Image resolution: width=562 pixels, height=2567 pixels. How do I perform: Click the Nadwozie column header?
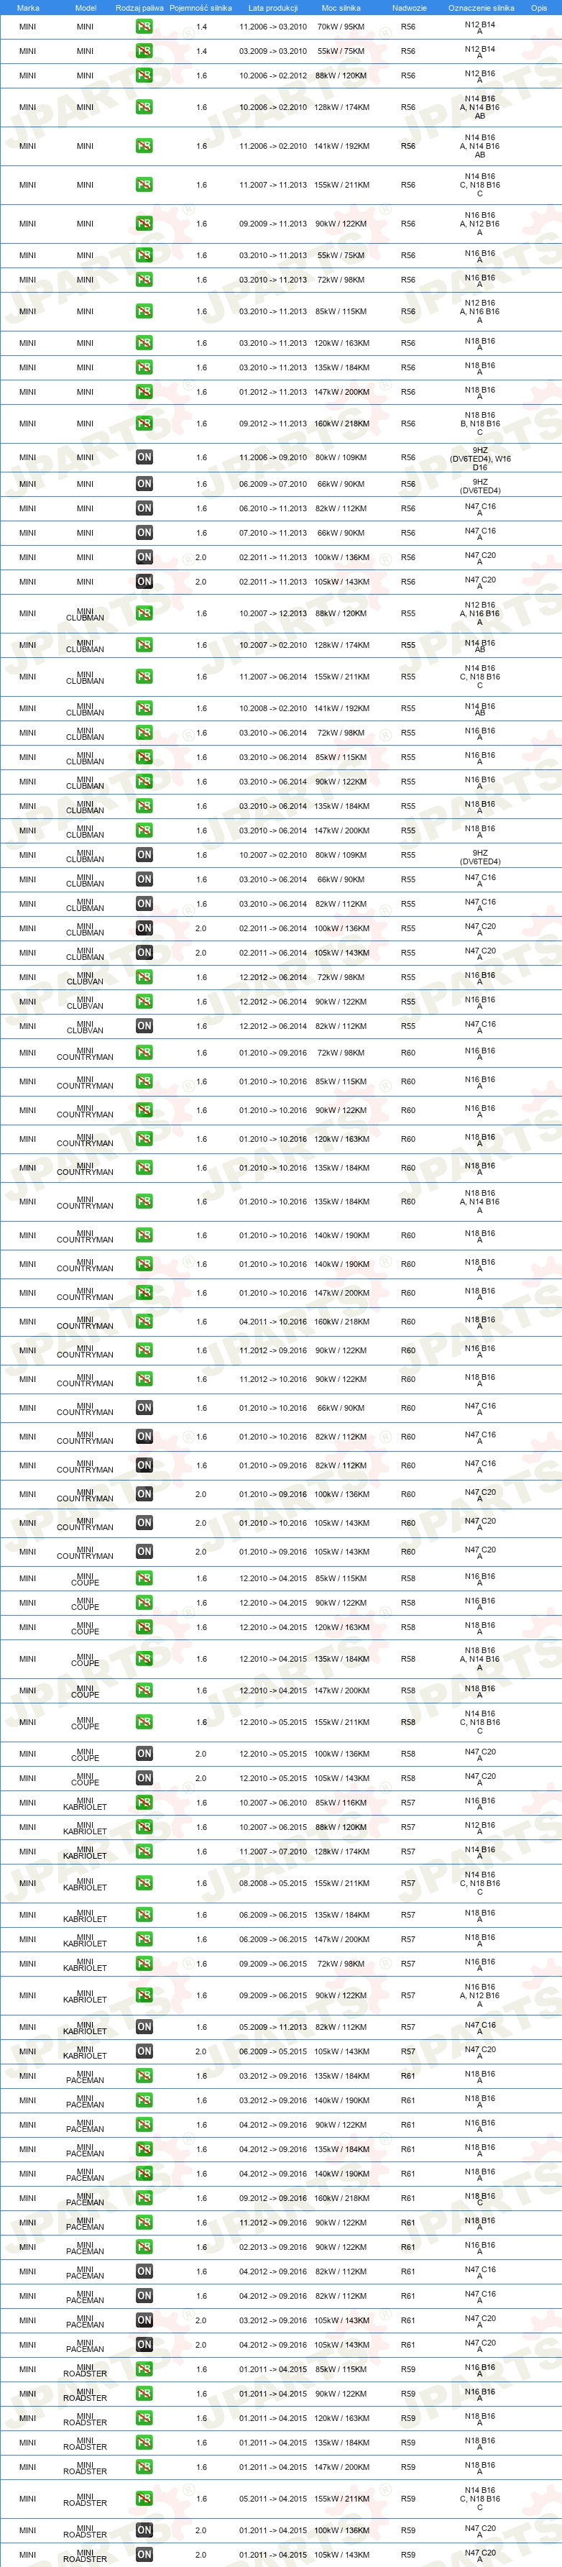(410, 8)
